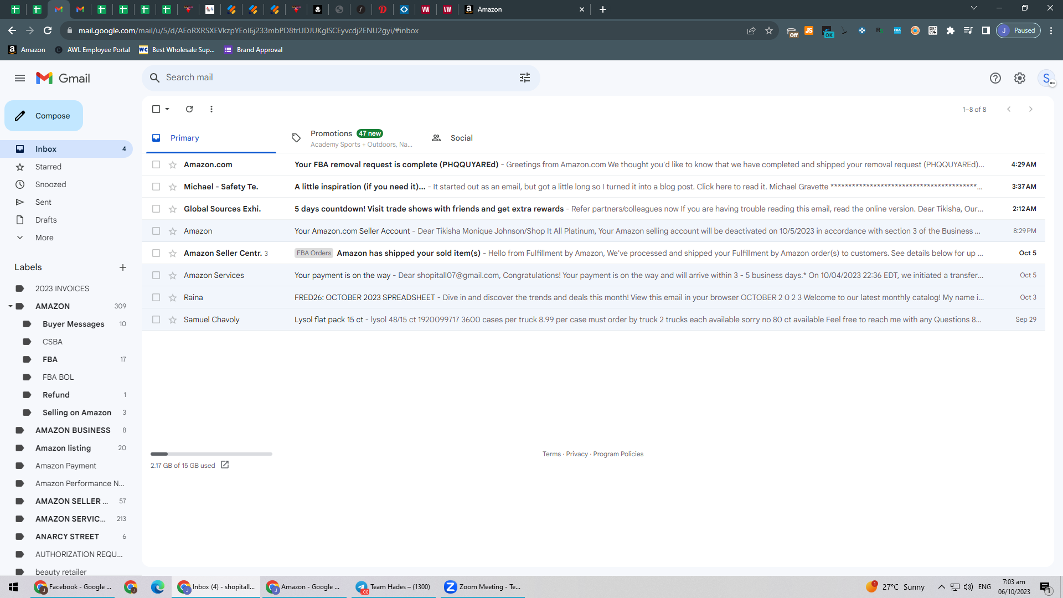Screen dimensions: 1063x598
Task: Open the Best Wholesale Sup... bookmark
Action: coord(177,50)
